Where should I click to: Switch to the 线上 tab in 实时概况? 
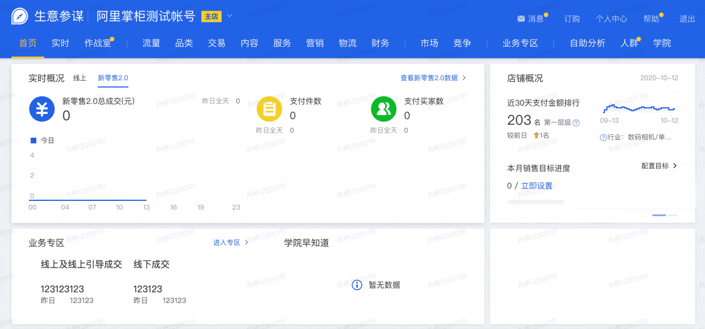click(80, 78)
